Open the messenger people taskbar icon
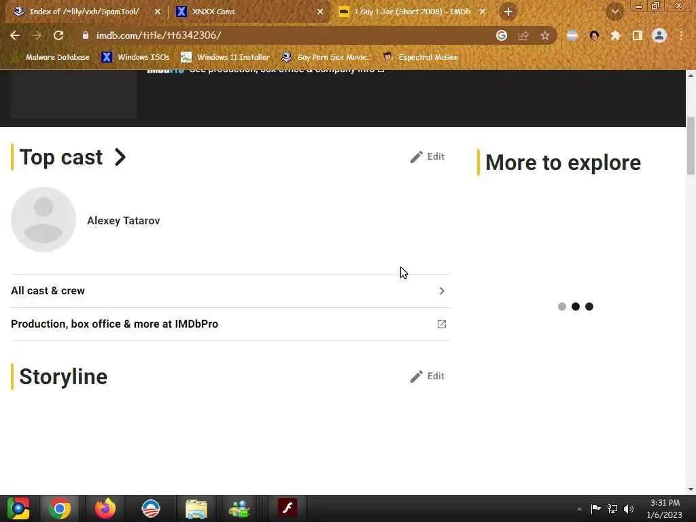Screen dimensions: 696x522 click(240, 508)
